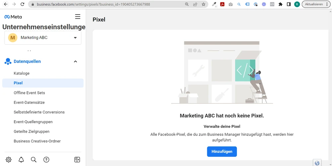Viewport: 332px width, 166px height.
Task: Select the Pixel sidebar item
Action: pos(43,83)
